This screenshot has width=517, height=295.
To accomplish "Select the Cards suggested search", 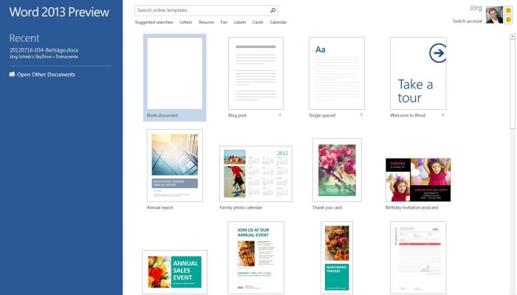I will (x=258, y=22).
